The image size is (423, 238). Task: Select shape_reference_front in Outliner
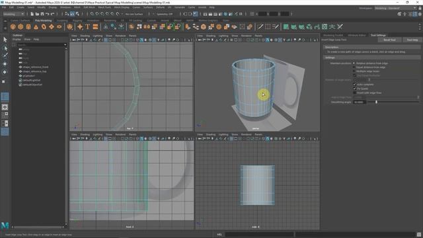click(36, 67)
